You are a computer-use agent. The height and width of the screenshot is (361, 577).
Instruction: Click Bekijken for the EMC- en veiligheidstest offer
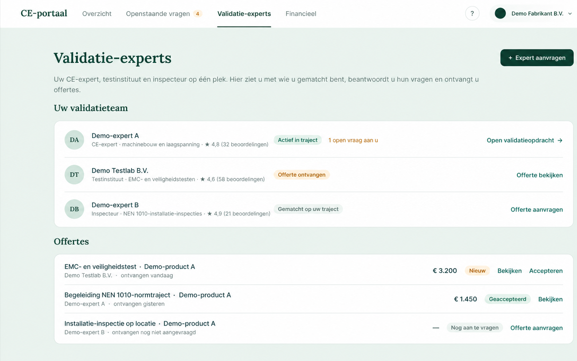(x=510, y=271)
